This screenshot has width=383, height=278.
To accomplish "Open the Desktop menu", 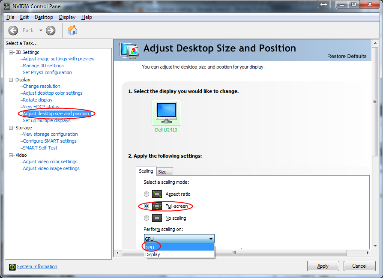I will 44,17.
